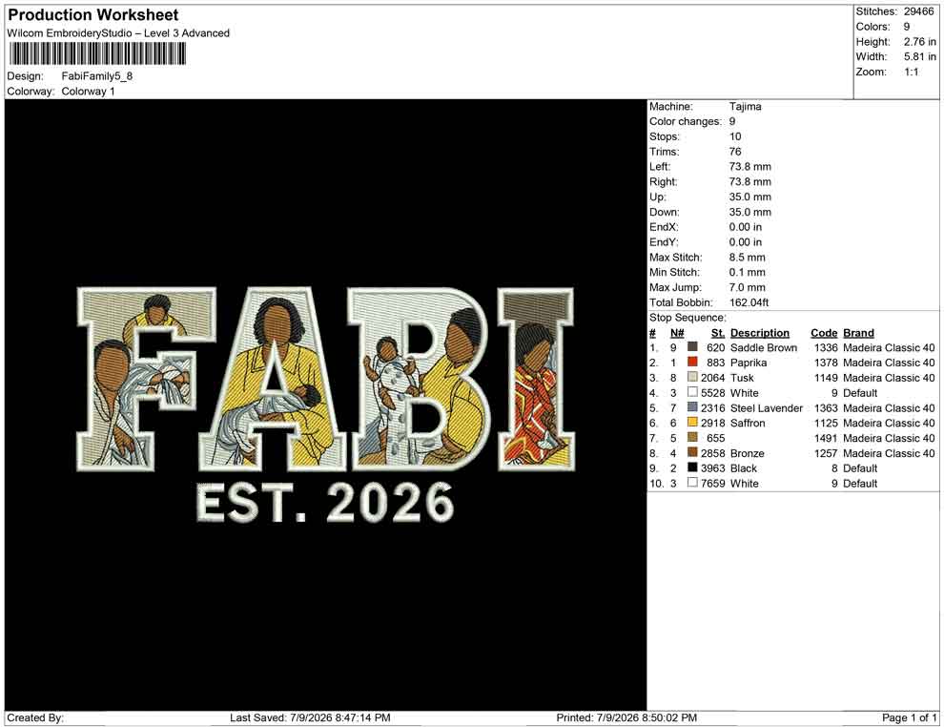
Task: Click the 'Steel Lavender' description text
Action: click(767, 407)
